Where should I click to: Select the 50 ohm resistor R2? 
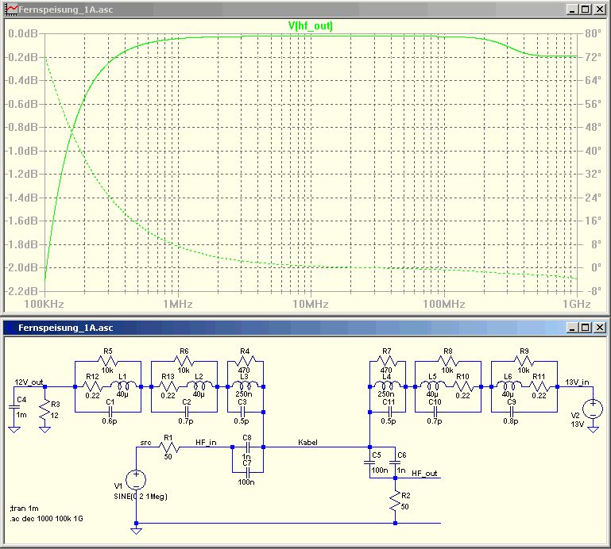[395, 500]
